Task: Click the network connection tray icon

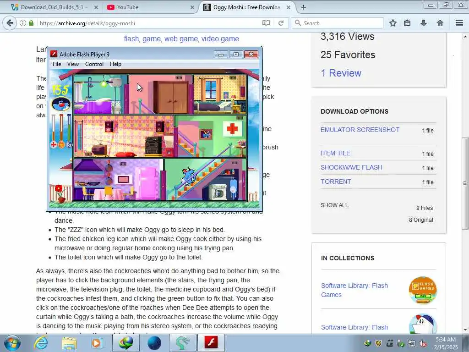Action: tap(412, 344)
